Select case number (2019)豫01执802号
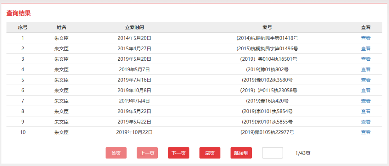389x166 pixels. coord(267,69)
